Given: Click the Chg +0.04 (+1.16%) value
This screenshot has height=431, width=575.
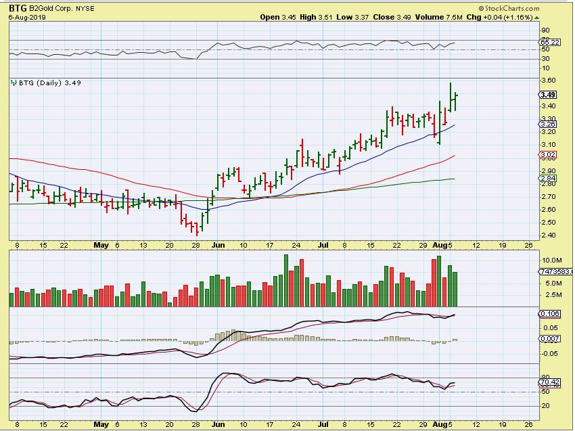Looking at the screenshot, I should coord(499,17).
